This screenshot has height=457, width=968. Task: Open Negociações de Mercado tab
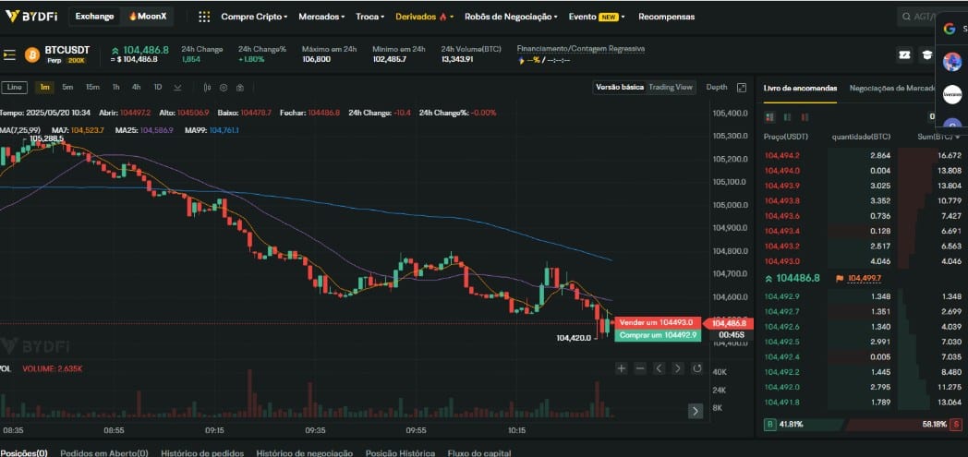(x=892, y=89)
